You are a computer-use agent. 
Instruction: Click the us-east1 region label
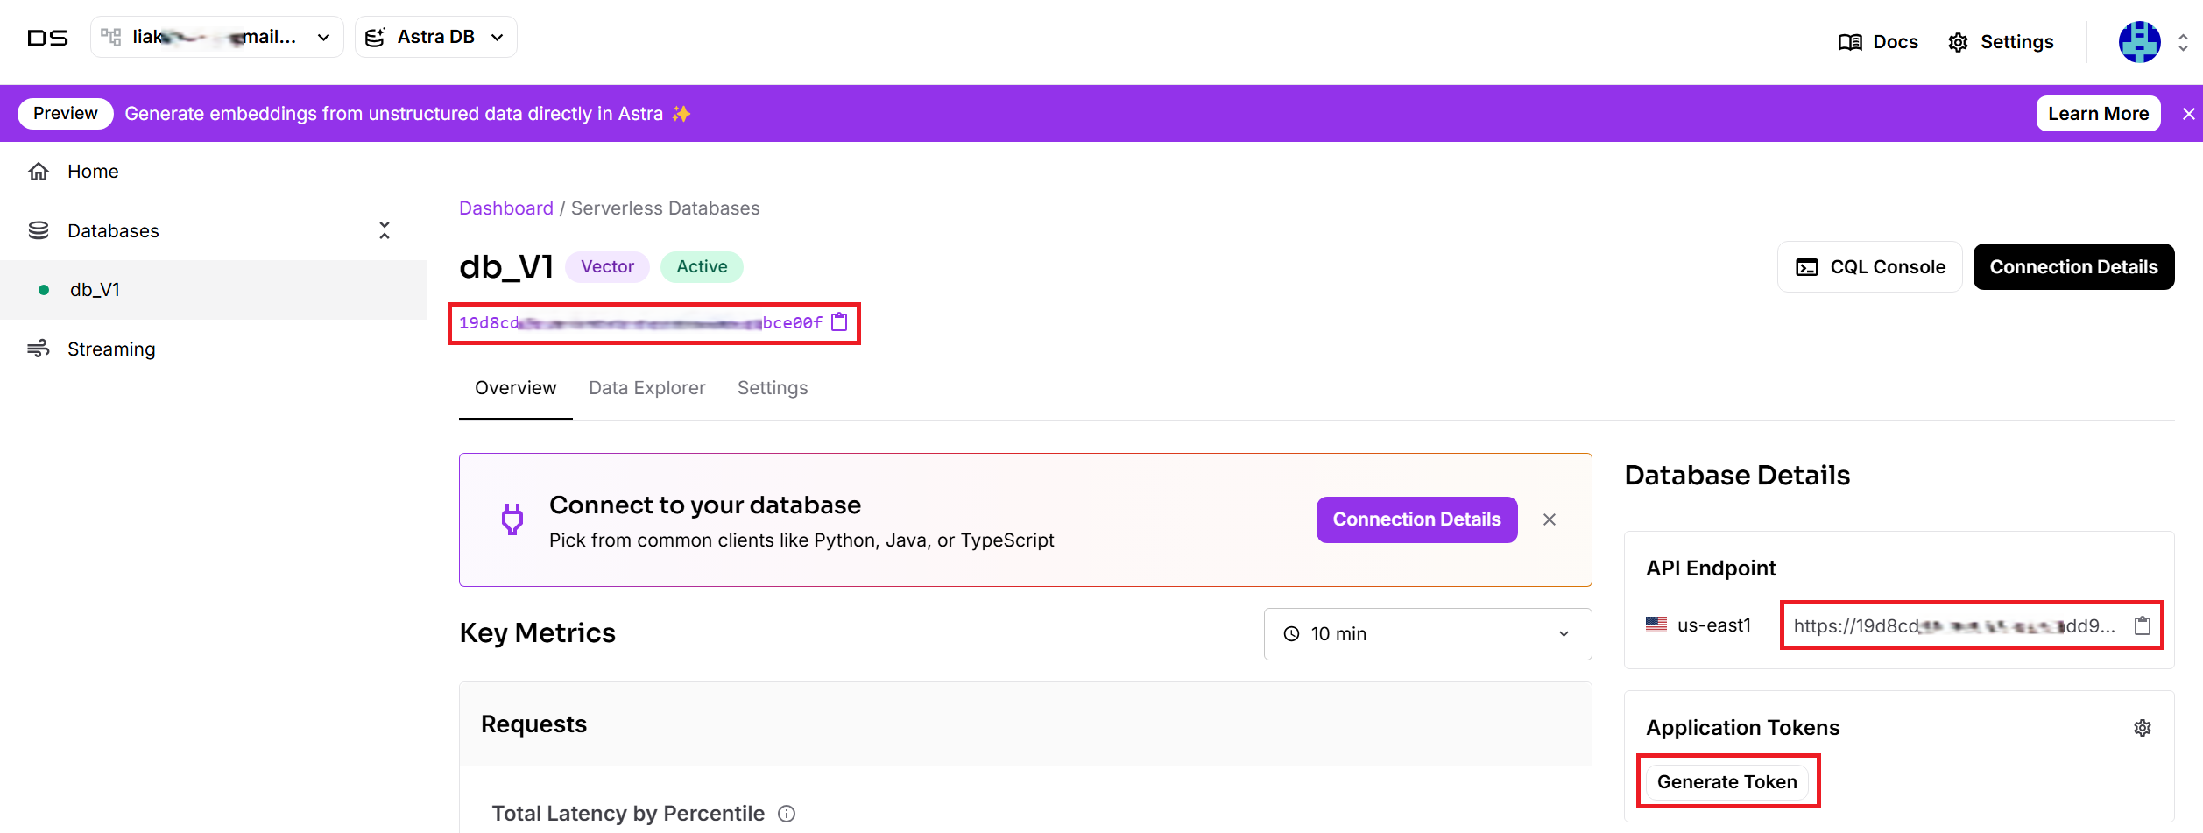(x=1713, y=625)
